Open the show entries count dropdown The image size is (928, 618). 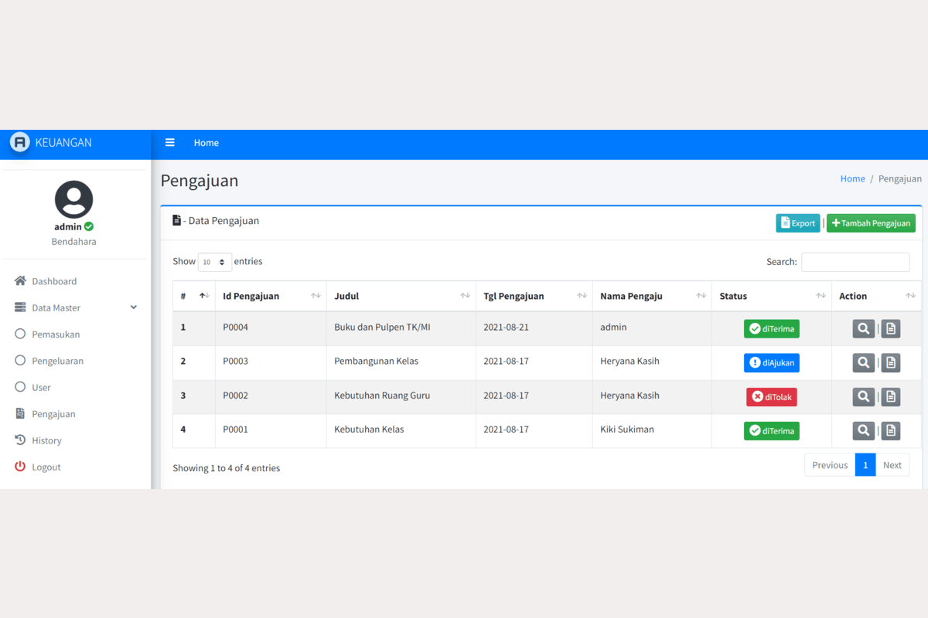pyautogui.click(x=214, y=262)
